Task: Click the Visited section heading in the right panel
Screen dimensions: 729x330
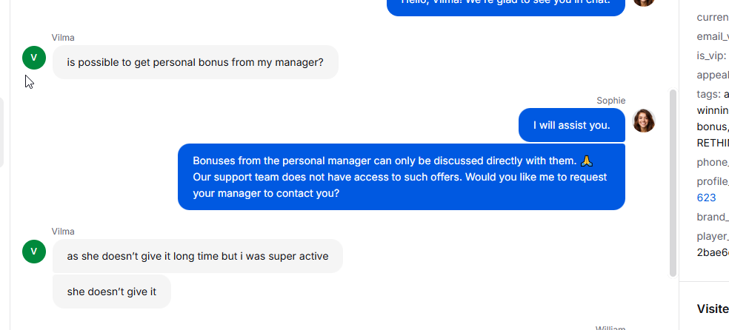Action: click(713, 309)
